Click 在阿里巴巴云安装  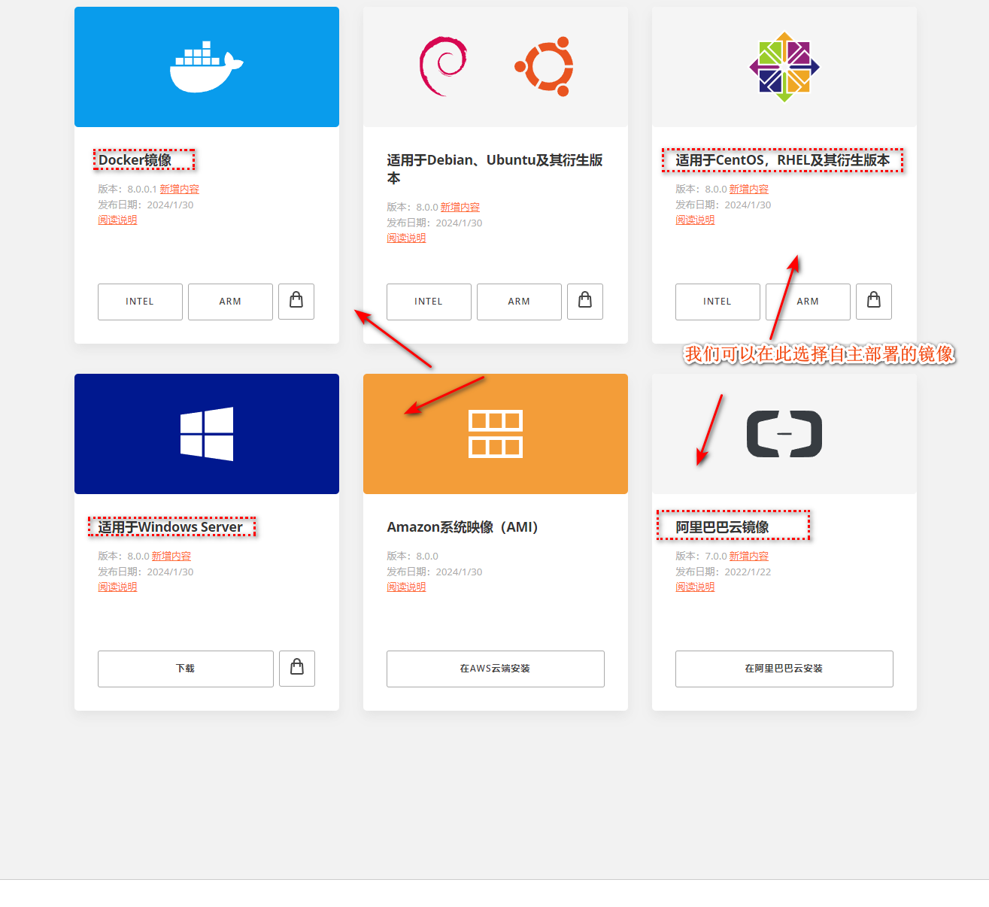point(784,669)
